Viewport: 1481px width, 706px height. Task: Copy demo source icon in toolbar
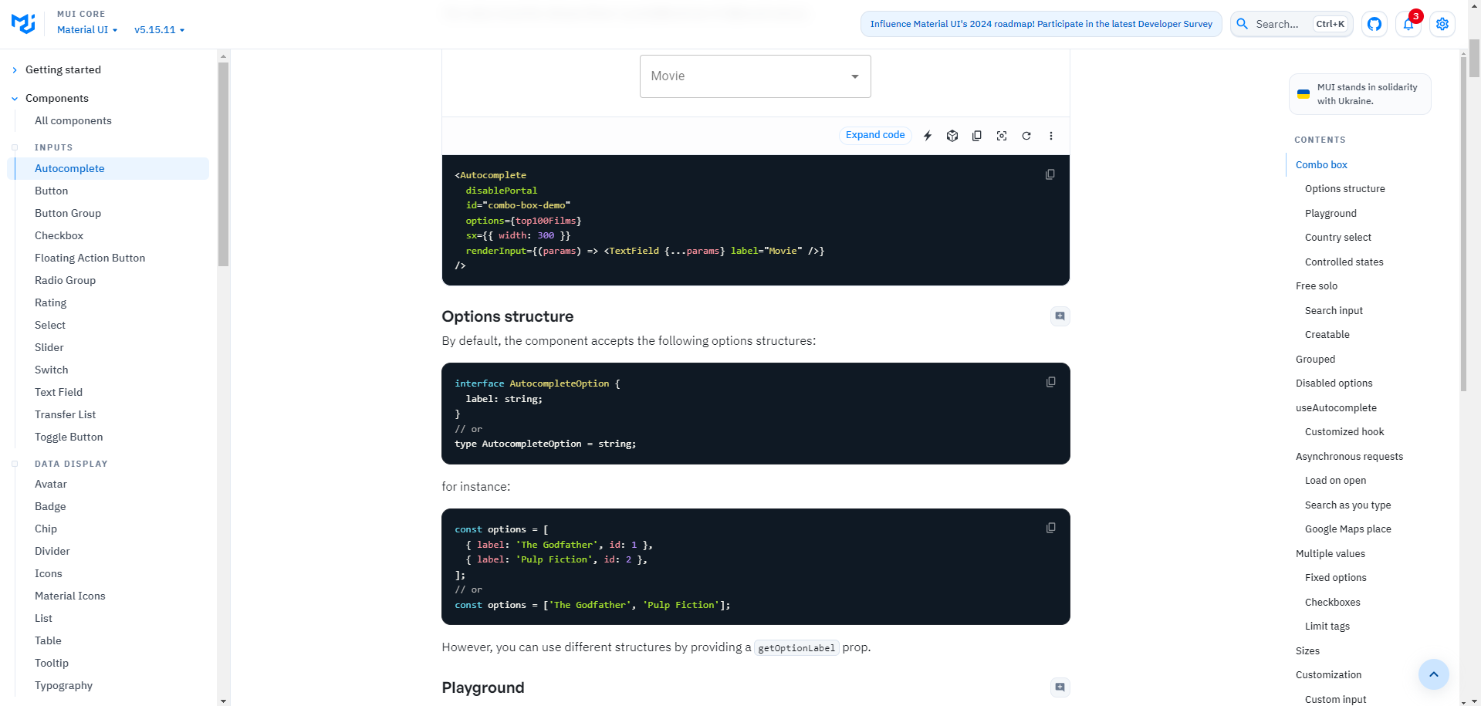(977, 136)
